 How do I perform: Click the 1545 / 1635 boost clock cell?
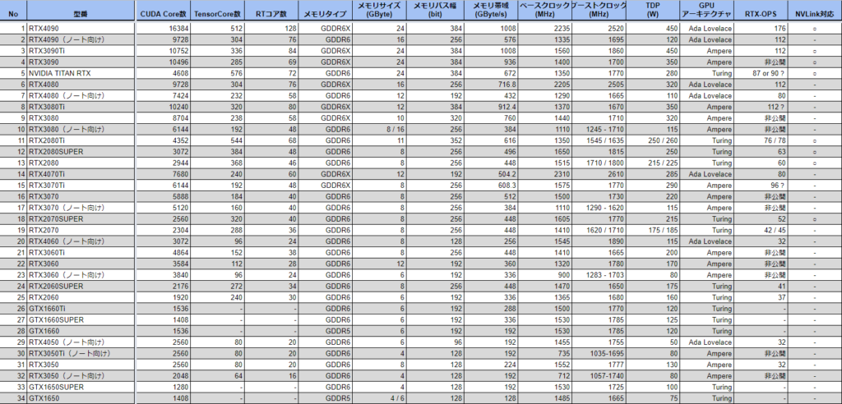[x=599, y=140]
